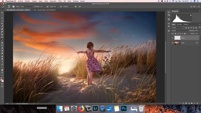Switch to the Sky-Sunset document tab
Viewport: 201px width, 113px height.
tap(45, 10)
